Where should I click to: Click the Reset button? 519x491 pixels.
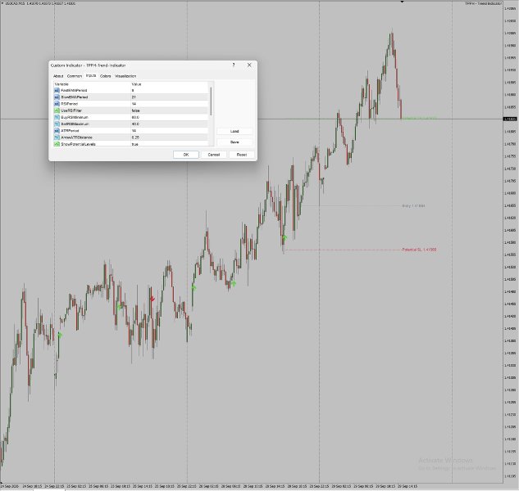242,155
